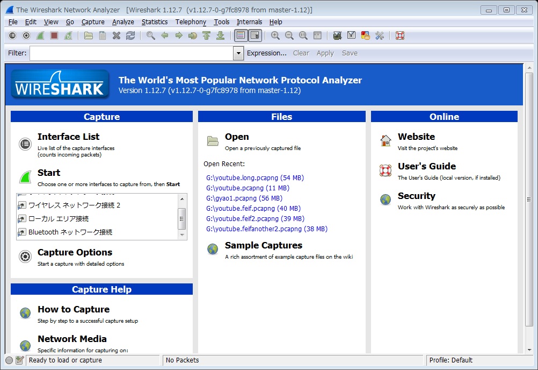The height and width of the screenshot is (370, 538).
Task: Reset zoom to normal size via the toolbar
Action: coord(303,35)
